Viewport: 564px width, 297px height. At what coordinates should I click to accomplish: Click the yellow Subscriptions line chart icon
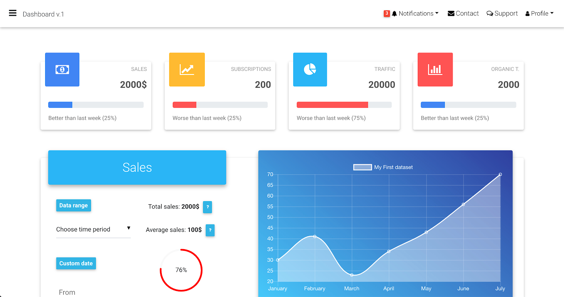187,69
